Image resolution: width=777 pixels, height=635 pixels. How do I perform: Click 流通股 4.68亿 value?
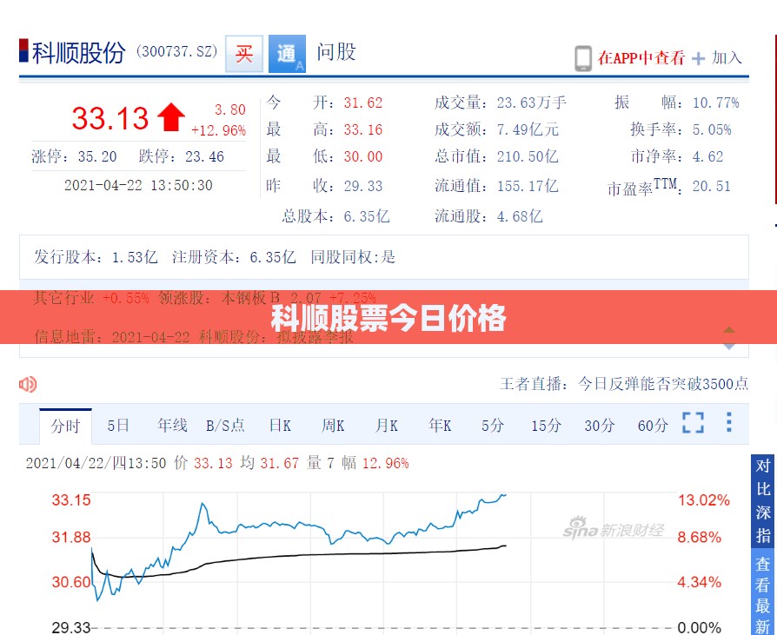520,216
